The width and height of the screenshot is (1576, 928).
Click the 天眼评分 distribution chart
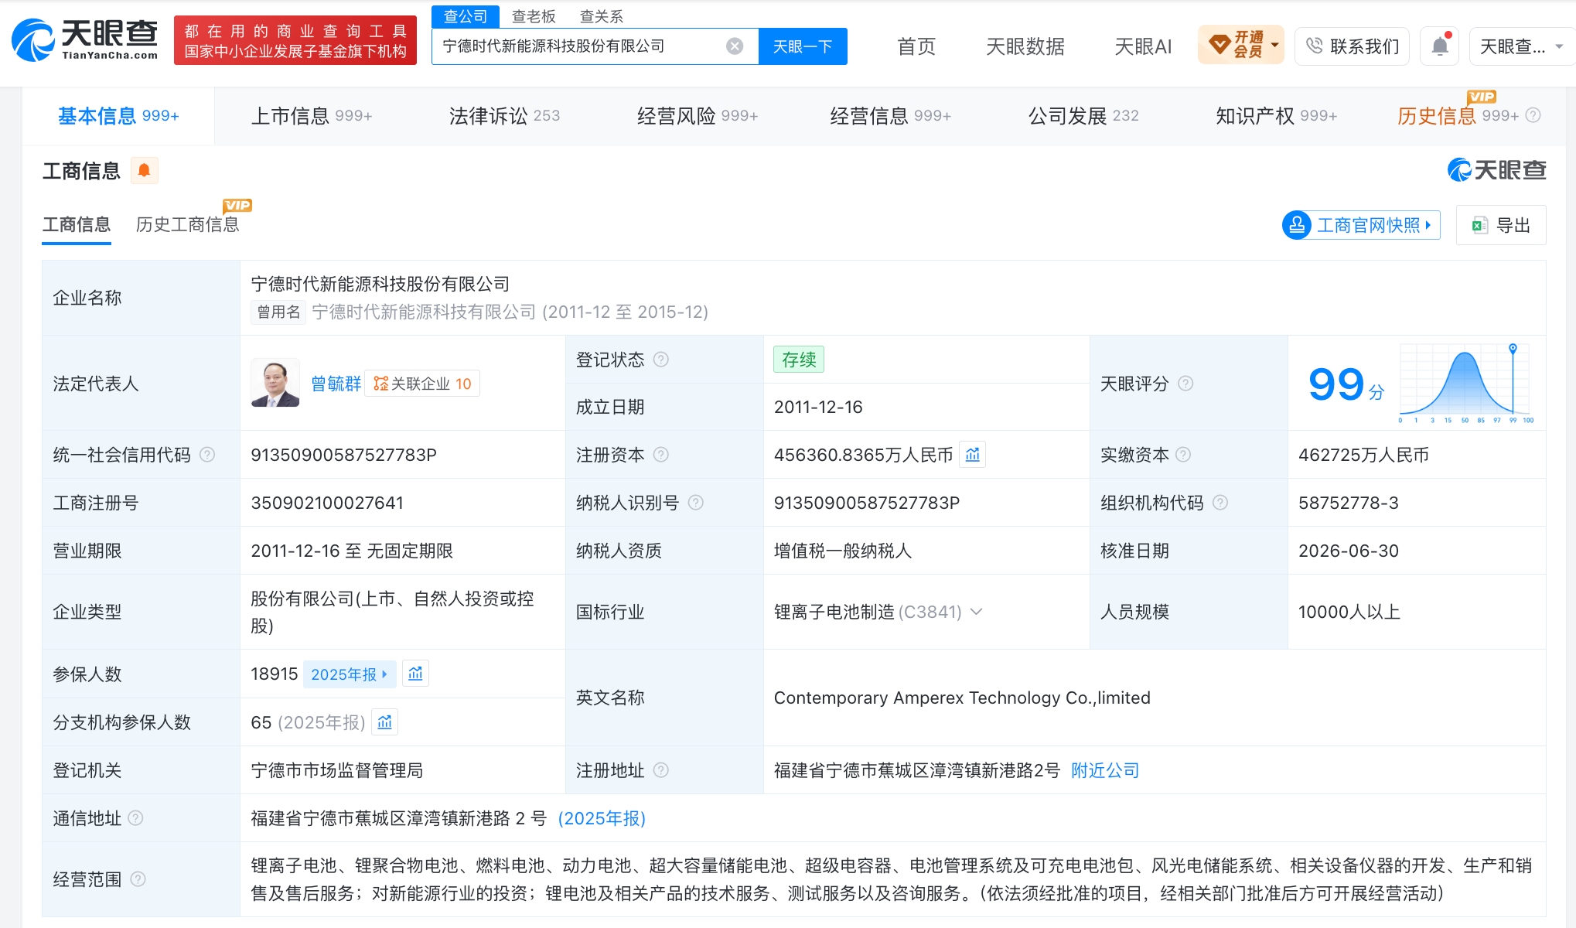pos(1465,384)
